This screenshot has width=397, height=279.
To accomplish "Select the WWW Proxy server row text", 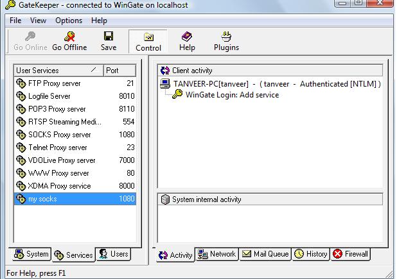I will click(x=58, y=173).
